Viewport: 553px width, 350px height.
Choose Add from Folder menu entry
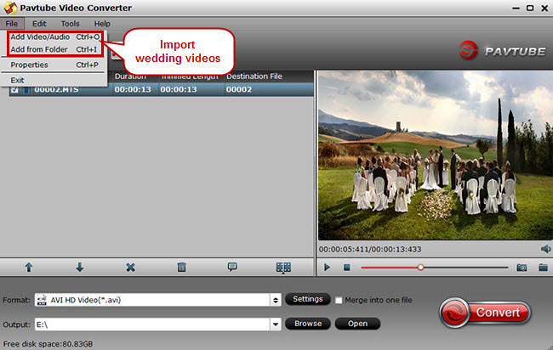click(55, 49)
